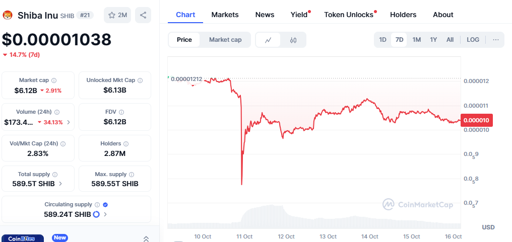Open chart more options ellipsis
The image size is (512, 242).
click(496, 40)
